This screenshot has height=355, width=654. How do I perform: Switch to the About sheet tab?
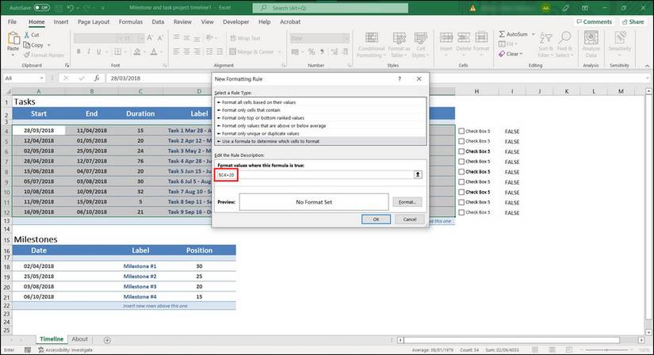pyautogui.click(x=79, y=339)
